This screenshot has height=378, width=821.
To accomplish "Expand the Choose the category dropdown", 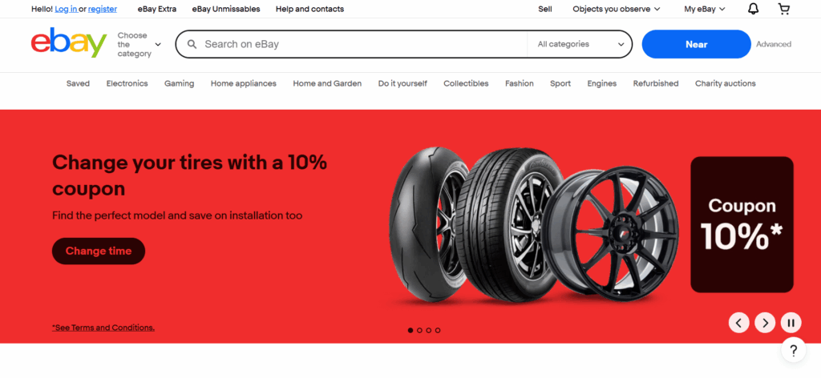I will click(139, 44).
